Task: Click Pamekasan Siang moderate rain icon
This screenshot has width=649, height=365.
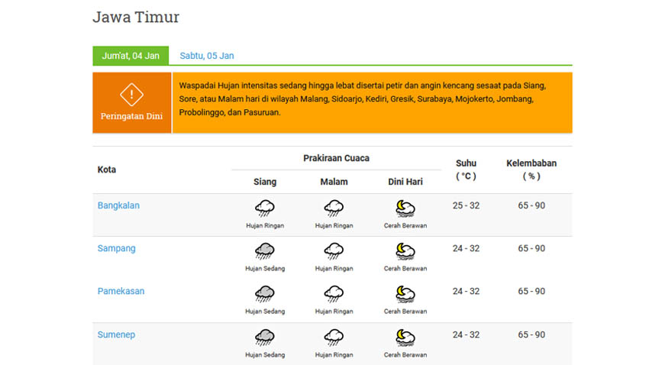Action: click(x=265, y=294)
